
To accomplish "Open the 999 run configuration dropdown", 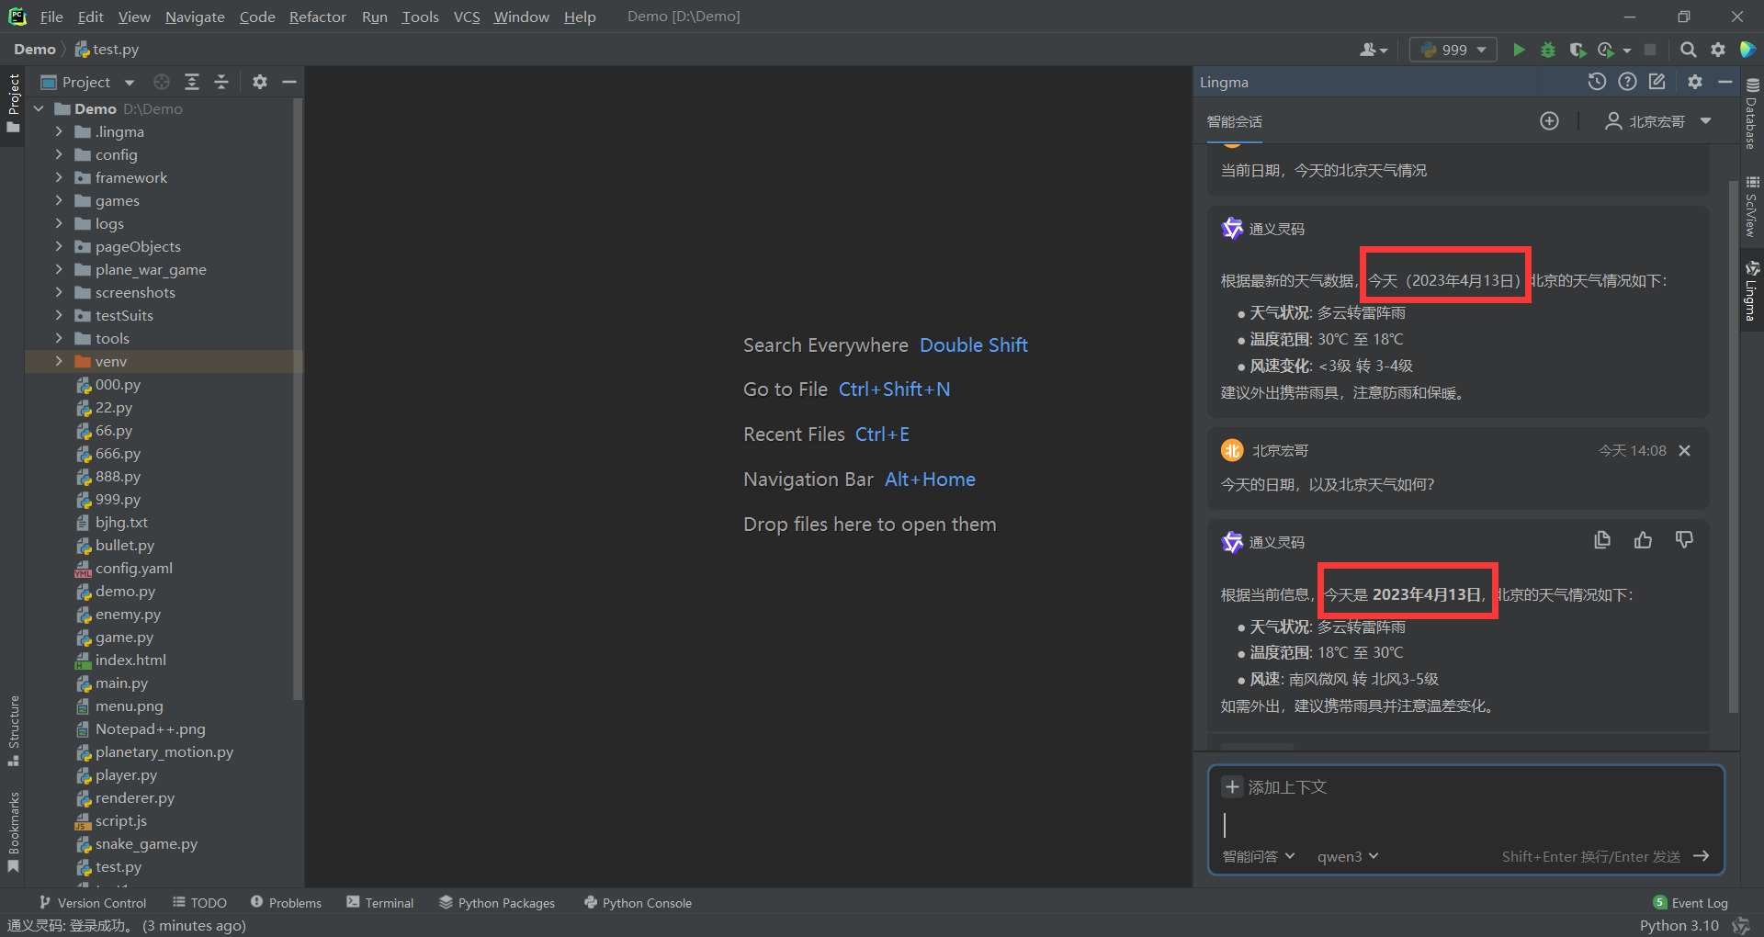I will pyautogui.click(x=1453, y=50).
